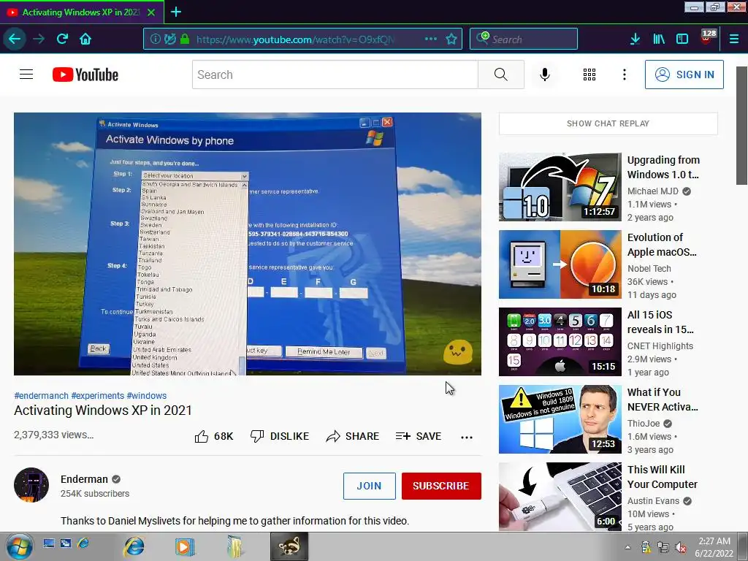Launch Internet Explorer from taskbar
This screenshot has height=561, width=748.
[x=134, y=546]
